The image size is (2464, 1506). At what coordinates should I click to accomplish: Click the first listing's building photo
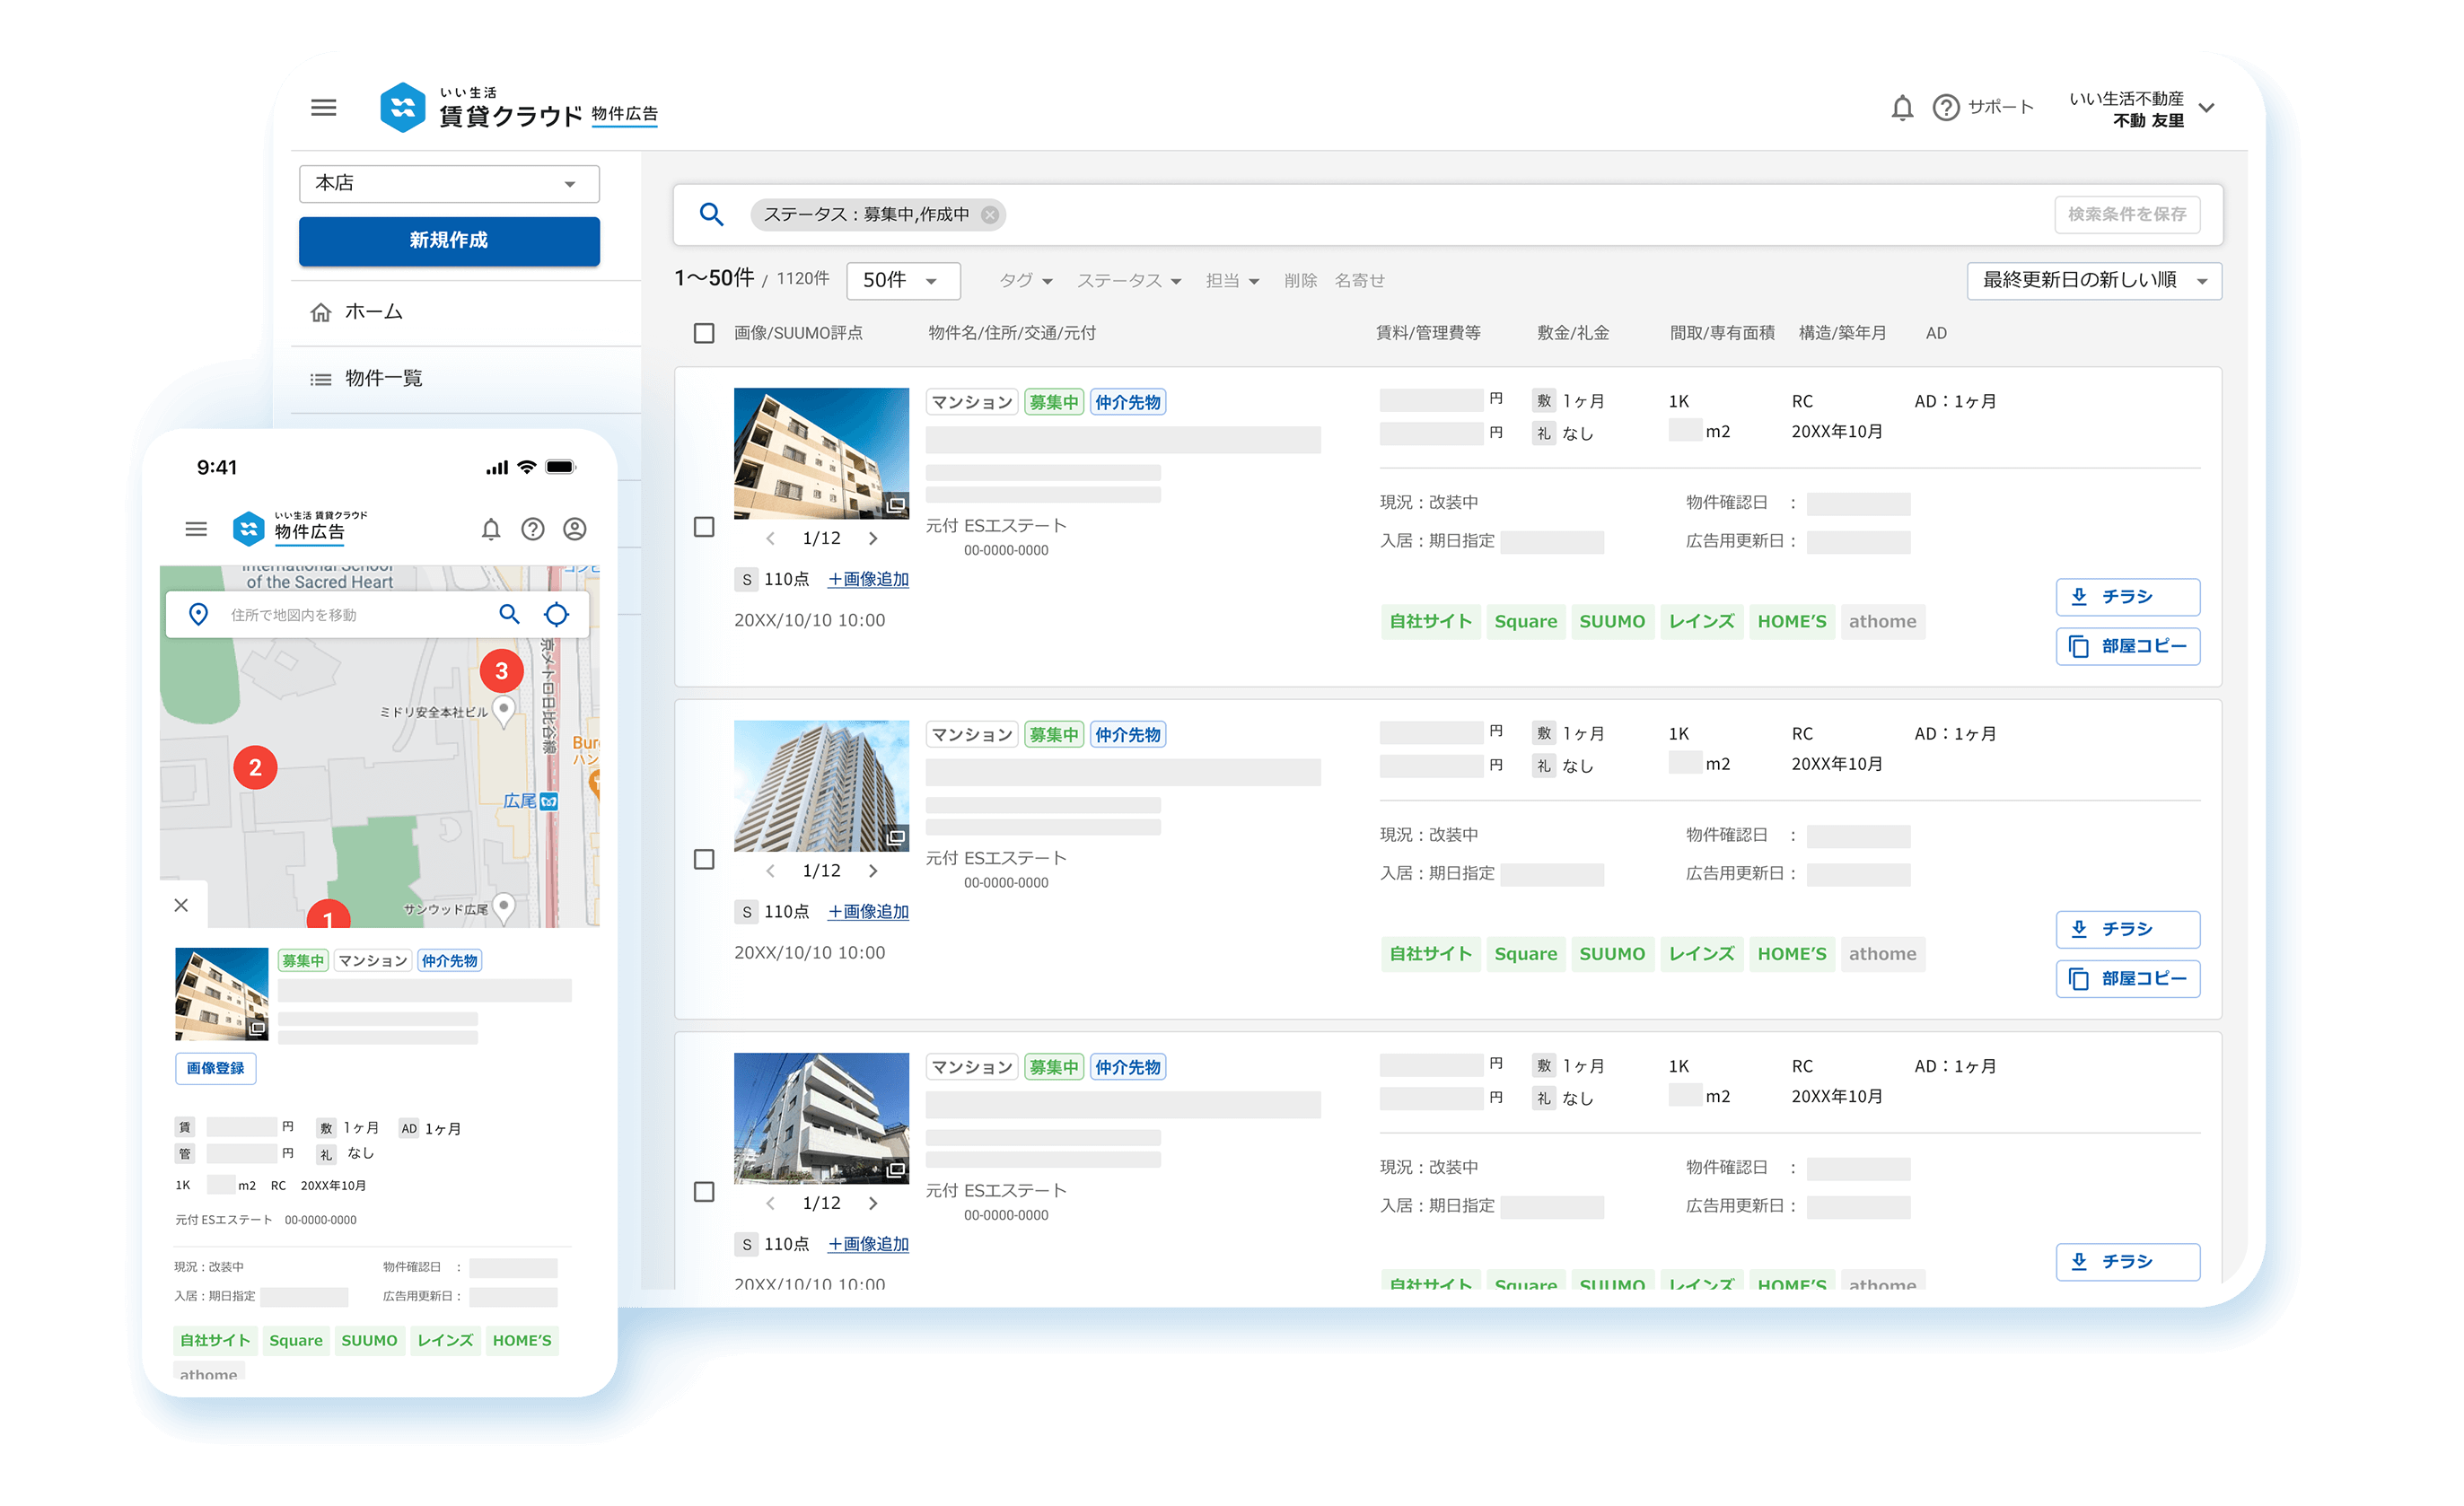[821, 453]
